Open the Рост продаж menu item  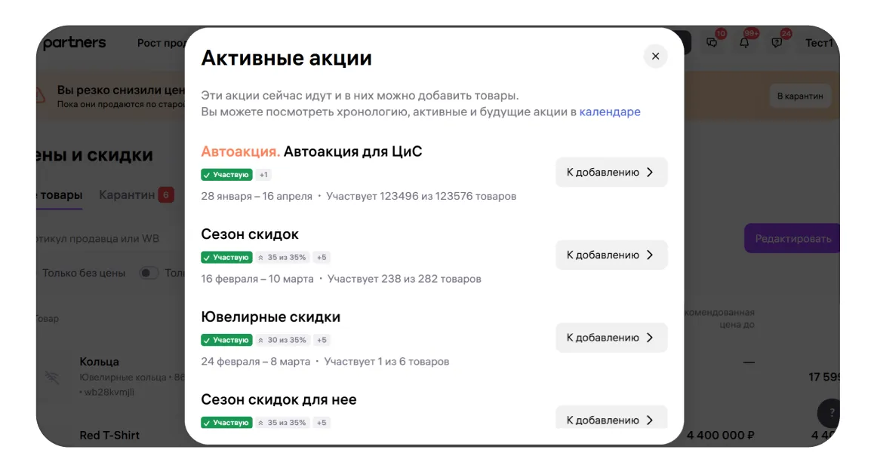coord(161,43)
